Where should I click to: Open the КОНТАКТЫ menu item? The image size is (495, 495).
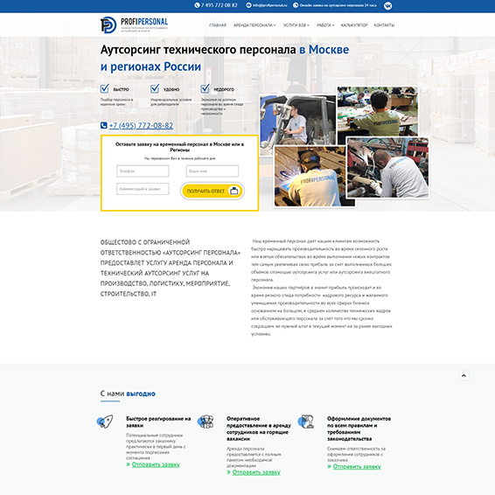click(384, 25)
